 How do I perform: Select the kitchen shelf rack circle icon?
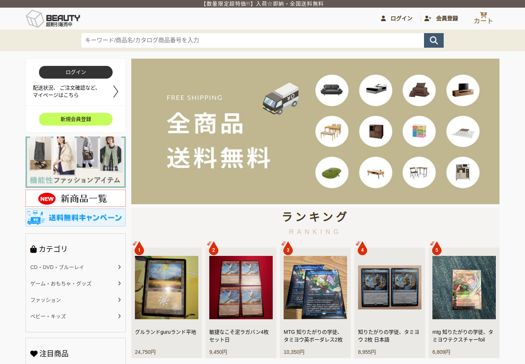tap(463, 173)
